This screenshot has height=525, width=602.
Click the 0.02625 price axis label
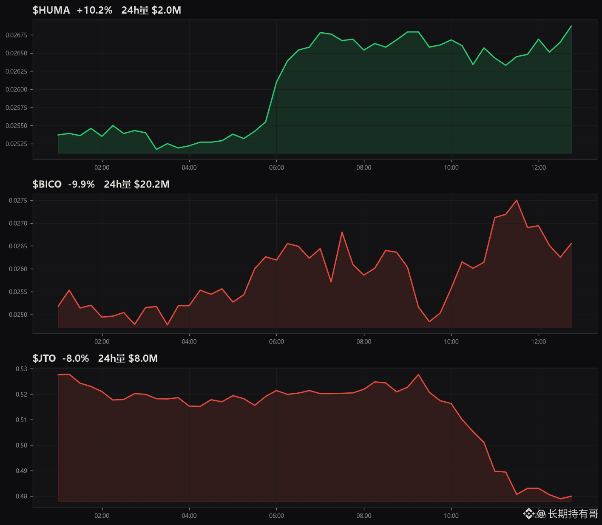16,71
